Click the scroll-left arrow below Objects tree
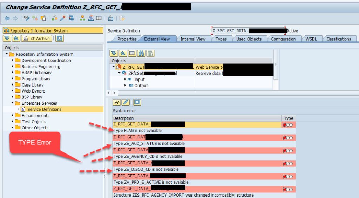Image resolution: width=359 pixels, height=198 pixels. point(109,93)
